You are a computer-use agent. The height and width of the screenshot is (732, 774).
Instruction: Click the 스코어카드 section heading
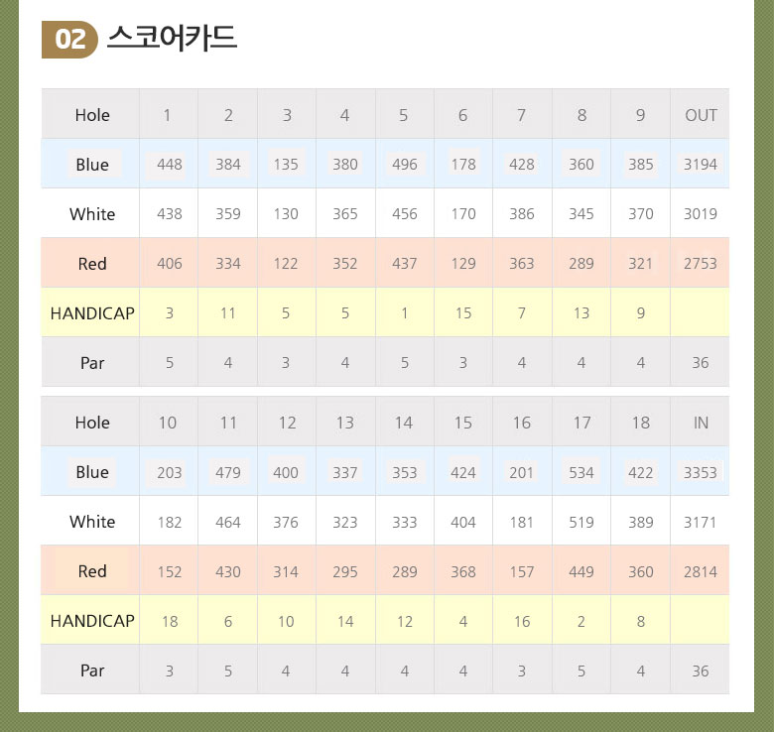coord(172,39)
